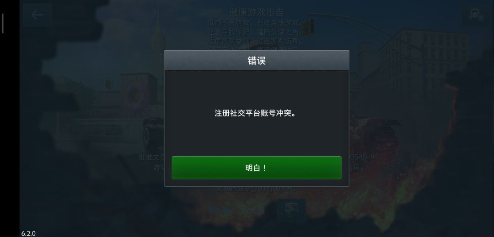Click the traffic light in the dimmed background

(308, 26)
